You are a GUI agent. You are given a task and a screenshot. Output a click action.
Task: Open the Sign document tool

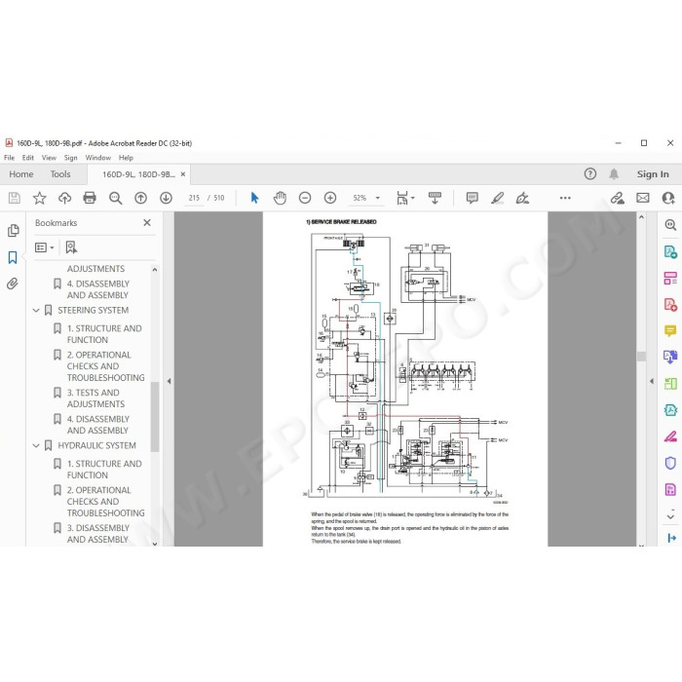pos(522,198)
